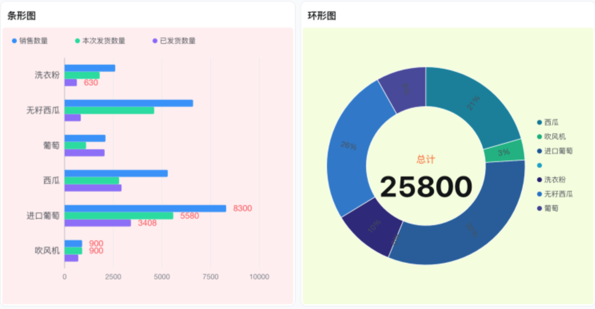Click the blue 销售数量 bar for 洗衣粉
The height and width of the screenshot is (309, 595).
pyautogui.click(x=90, y=68)
